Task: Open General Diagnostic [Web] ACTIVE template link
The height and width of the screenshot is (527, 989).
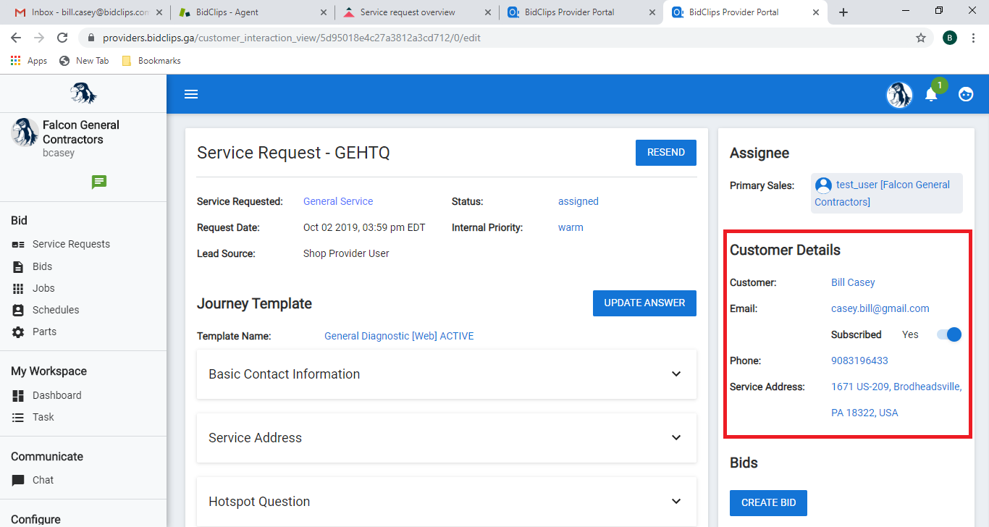Action: (x=399, y=336)
